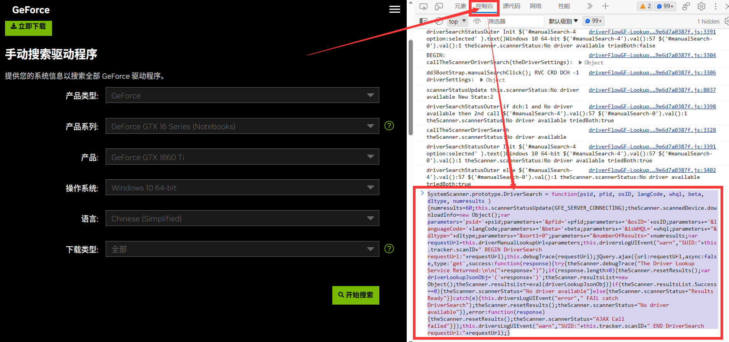Click the feedback people icon in DevTools
Screen dimensions: 729x342
(686, 6)
